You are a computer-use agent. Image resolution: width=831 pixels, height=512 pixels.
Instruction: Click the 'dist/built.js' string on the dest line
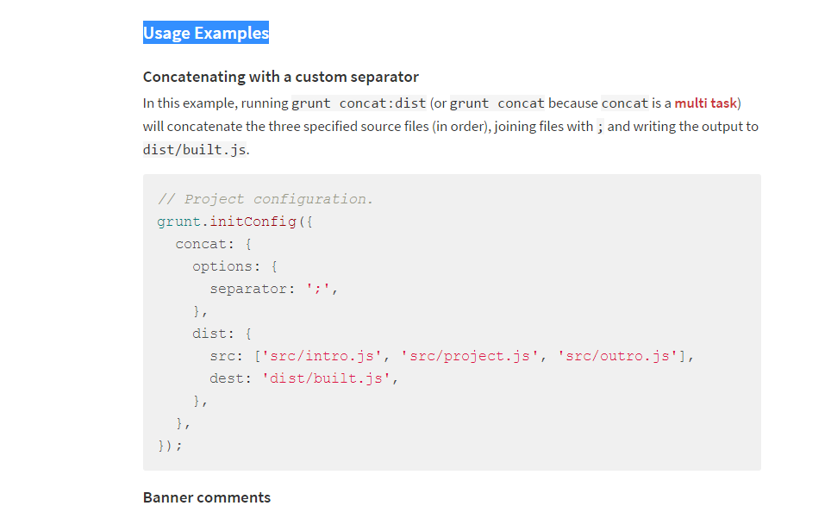(x=328, y=378)
